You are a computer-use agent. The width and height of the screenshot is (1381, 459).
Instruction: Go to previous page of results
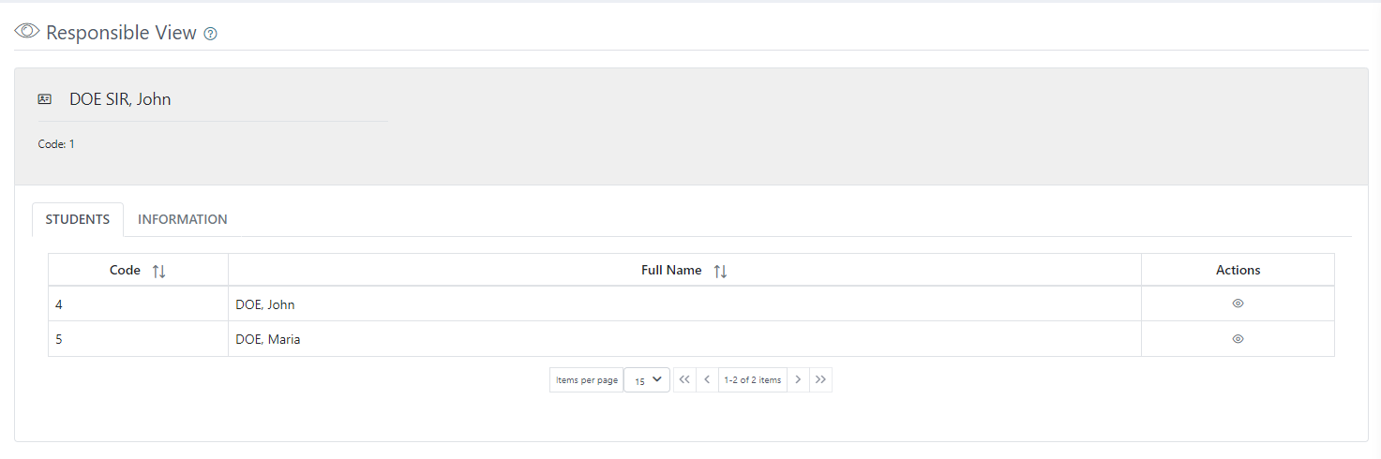(x=707, y=379)
